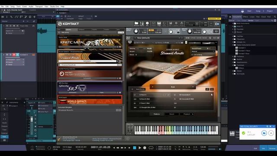Image resolution: width=277 pixels, height=156 pixels.
Task: Open folder icon in 360 Total Security popup
Action: [x=264, y=133]
